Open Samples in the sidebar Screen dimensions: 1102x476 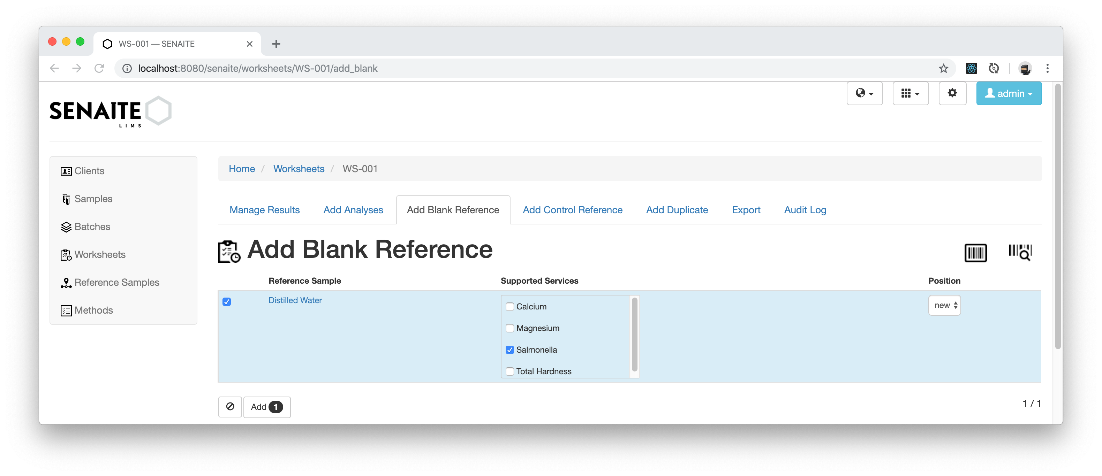click(93, 199)
